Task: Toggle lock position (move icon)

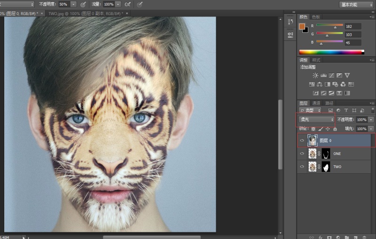Action: pos(328,129)
